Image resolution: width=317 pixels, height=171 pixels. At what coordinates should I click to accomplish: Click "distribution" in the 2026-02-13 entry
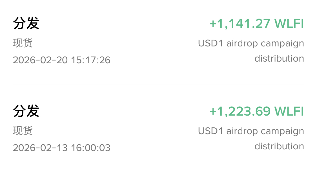click(279, 146)
